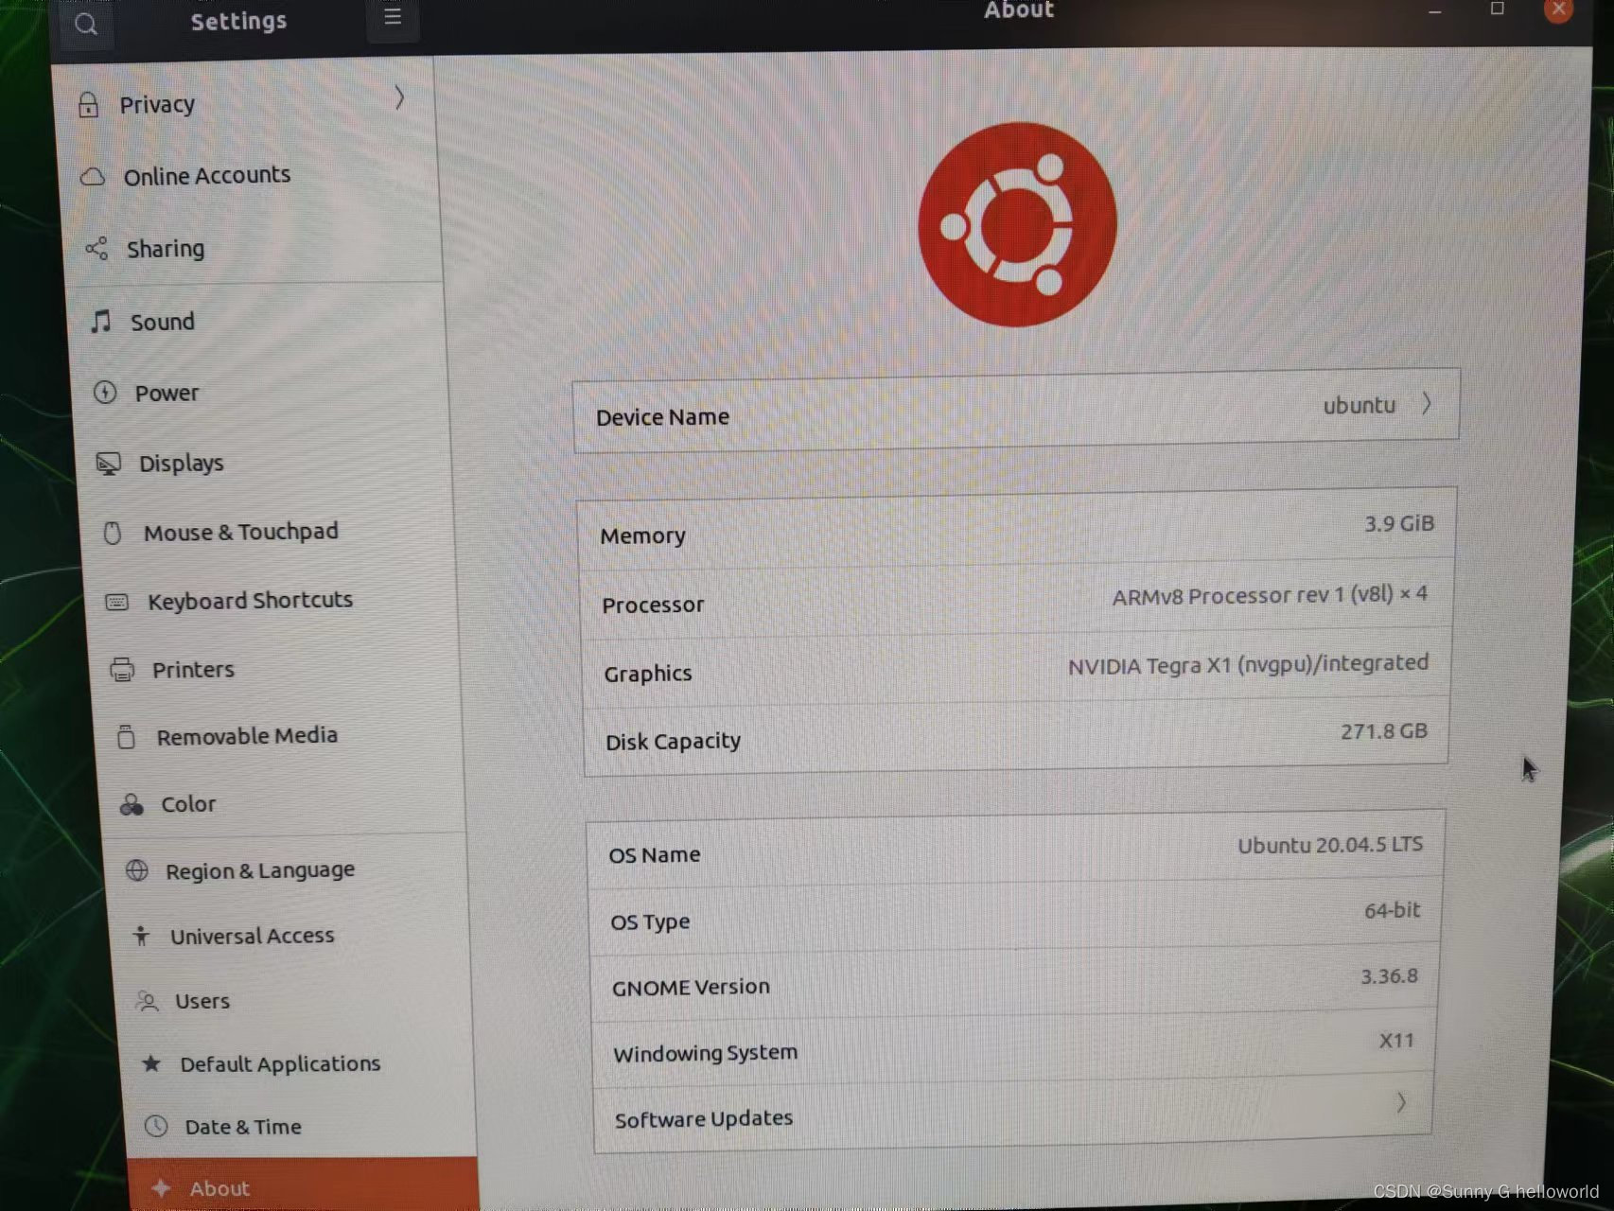Click the Power icon in sidebar

tap(105, 393)
